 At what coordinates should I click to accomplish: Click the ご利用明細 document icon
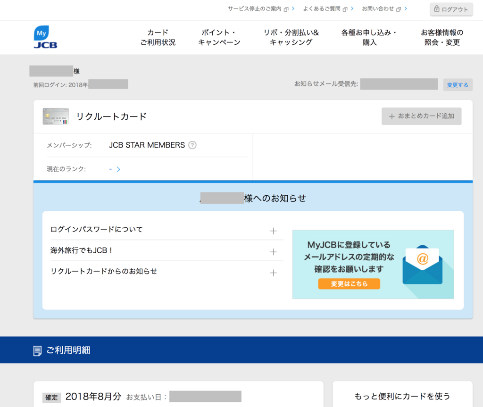37,350
